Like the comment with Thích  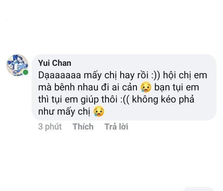click(x=83, y=126)
